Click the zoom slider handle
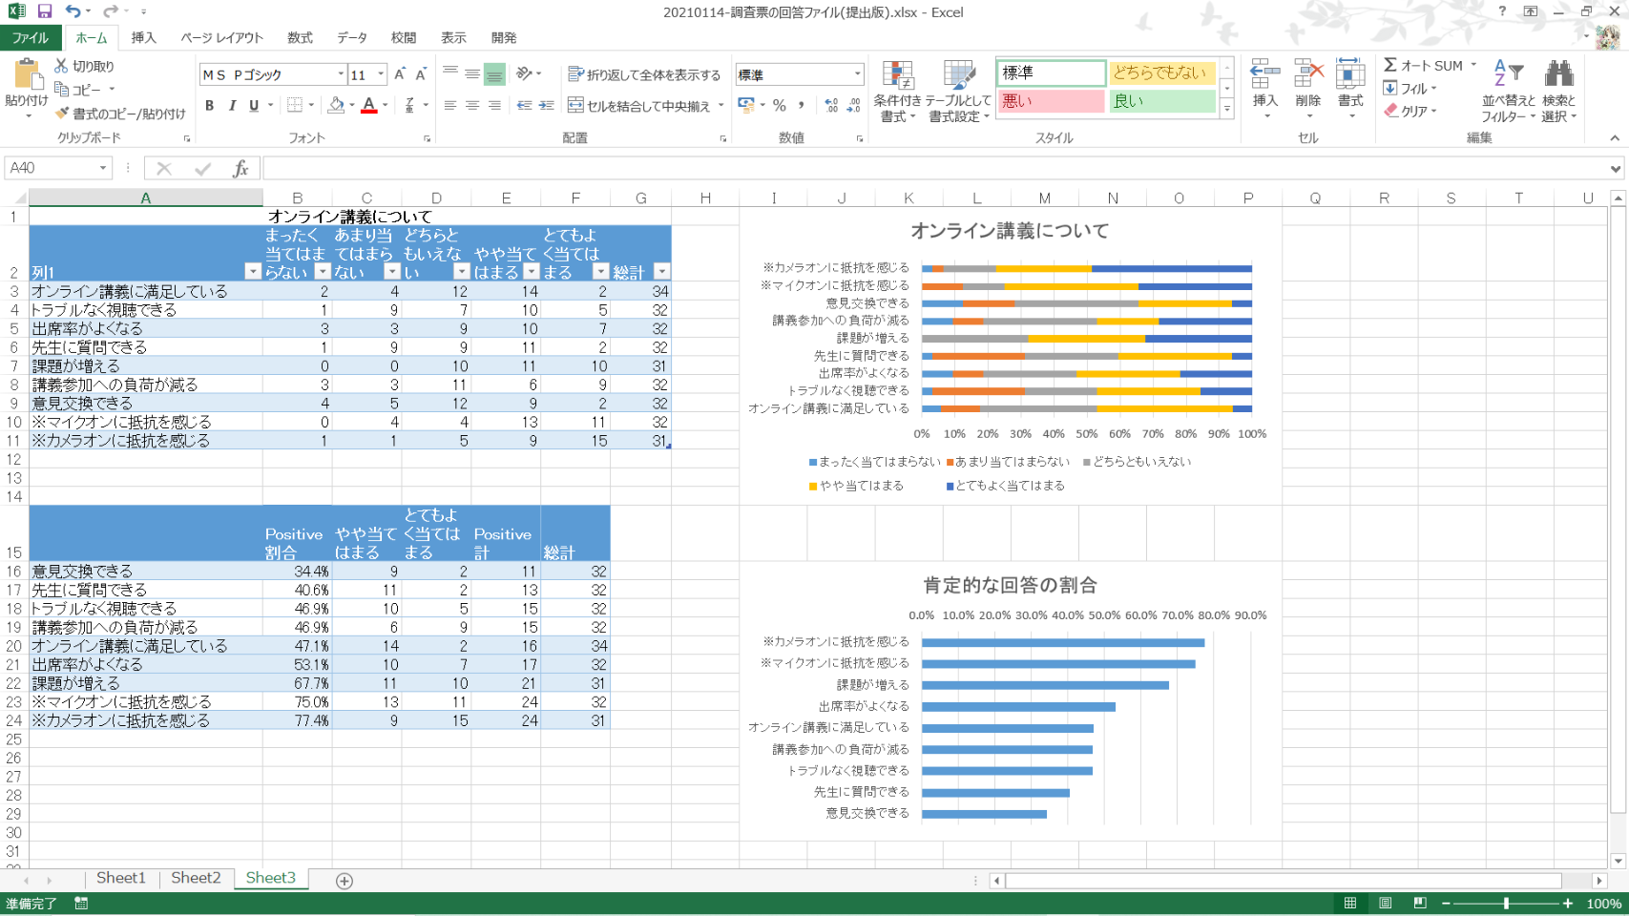1629x916 pixels. click(x=1506, y=903)
